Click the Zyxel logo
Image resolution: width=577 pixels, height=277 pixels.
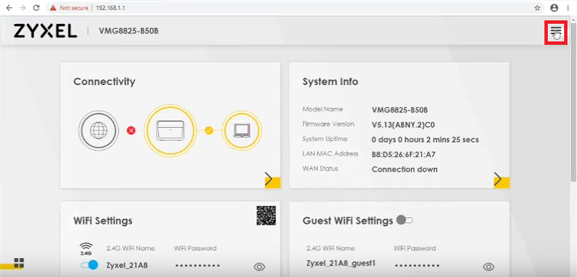[45, 31]
